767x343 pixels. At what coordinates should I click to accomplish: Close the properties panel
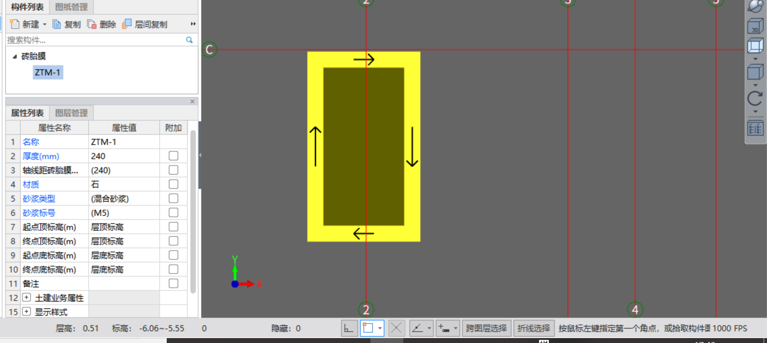(192, 101)
